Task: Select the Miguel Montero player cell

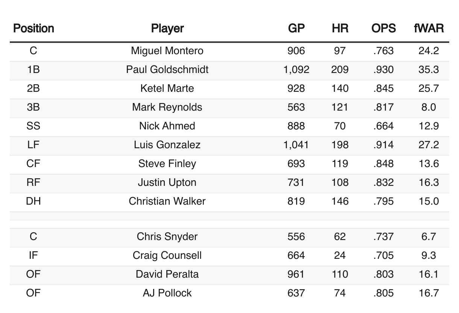Action: pyautogui.click(x=167, y=51)
